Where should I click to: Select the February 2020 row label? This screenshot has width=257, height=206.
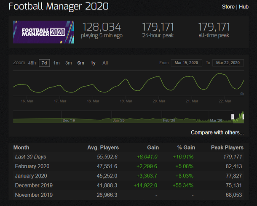[32, 166]
